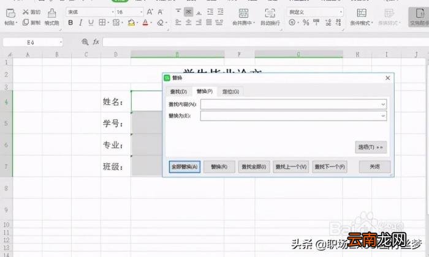
Task: Click the center horizontally icon
Action: coord(189,23)
